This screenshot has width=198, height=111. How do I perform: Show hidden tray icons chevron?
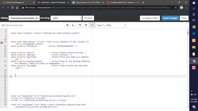tap(192, 91)
